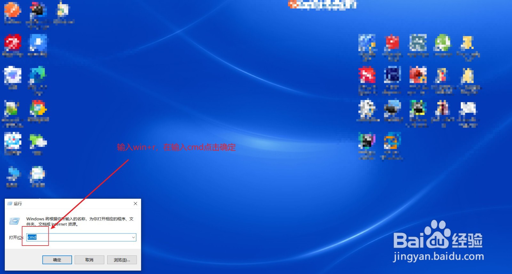This screenshot has height=274, width=512.
Task: Select the Chrome-colored pixelated desktop icon
Action: tap(38, 109)
